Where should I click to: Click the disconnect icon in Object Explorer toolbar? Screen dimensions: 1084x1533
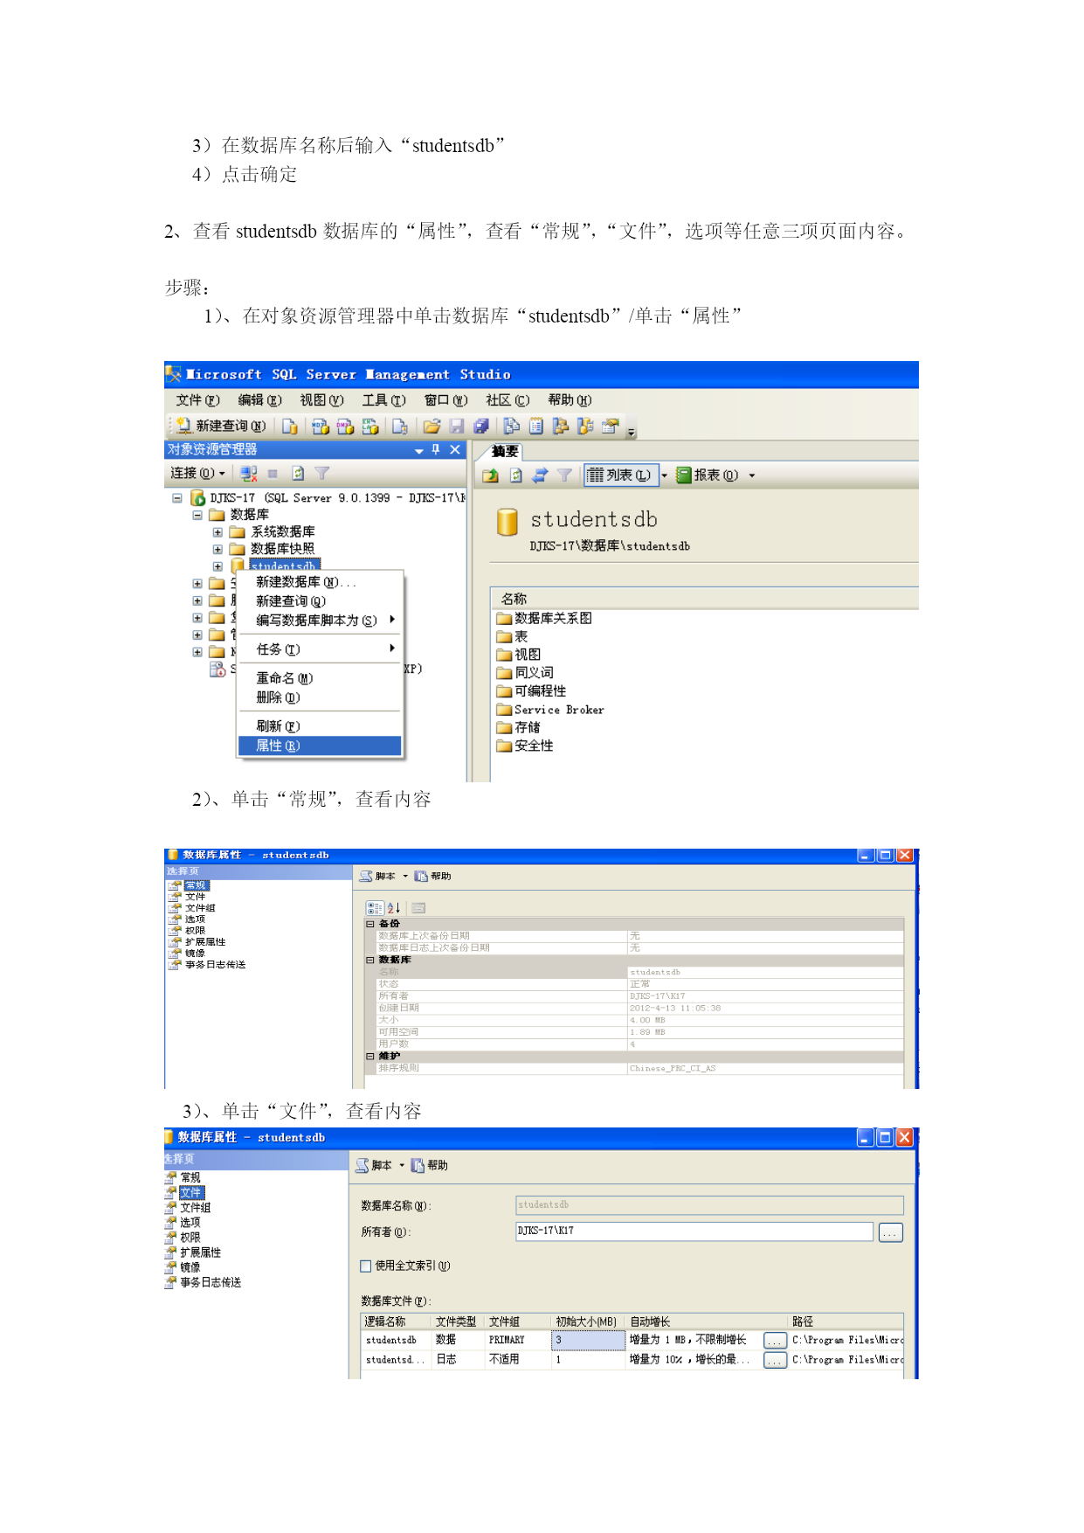coord(249,474)
